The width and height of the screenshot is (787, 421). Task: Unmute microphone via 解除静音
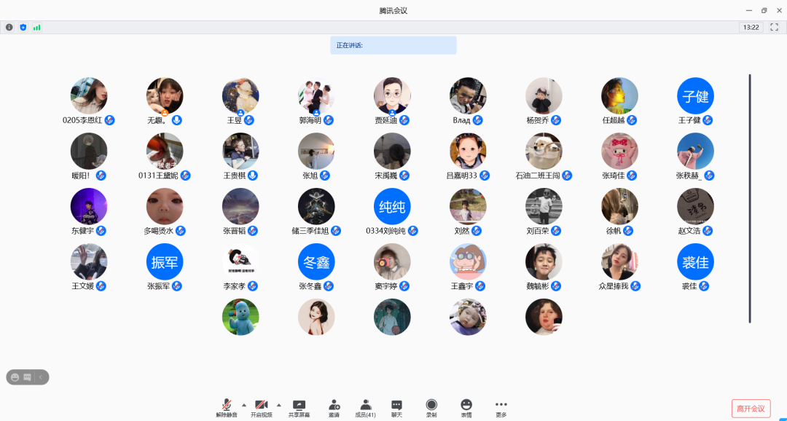tap(227, 407)
